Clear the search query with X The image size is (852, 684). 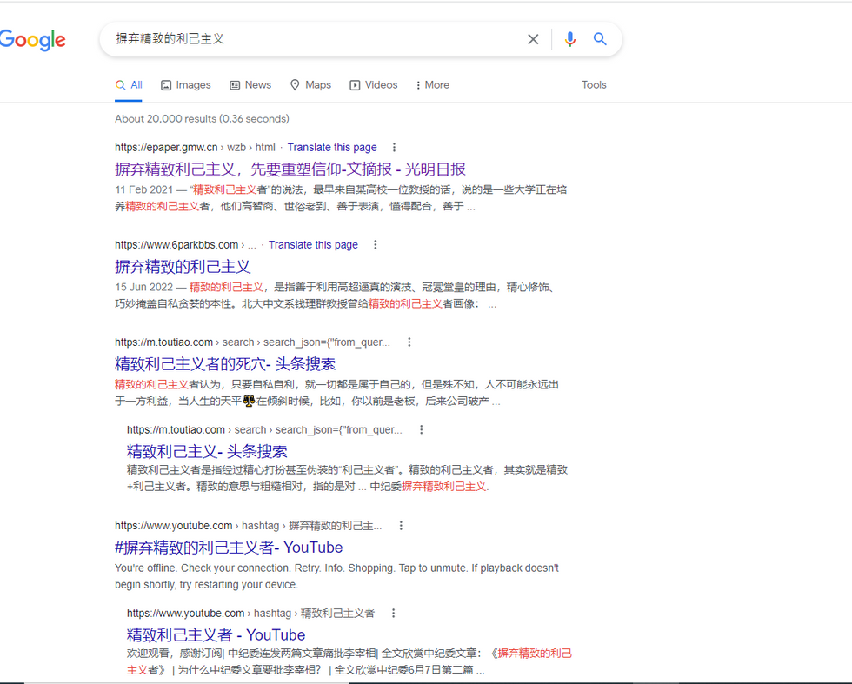(x=533, y=39)
